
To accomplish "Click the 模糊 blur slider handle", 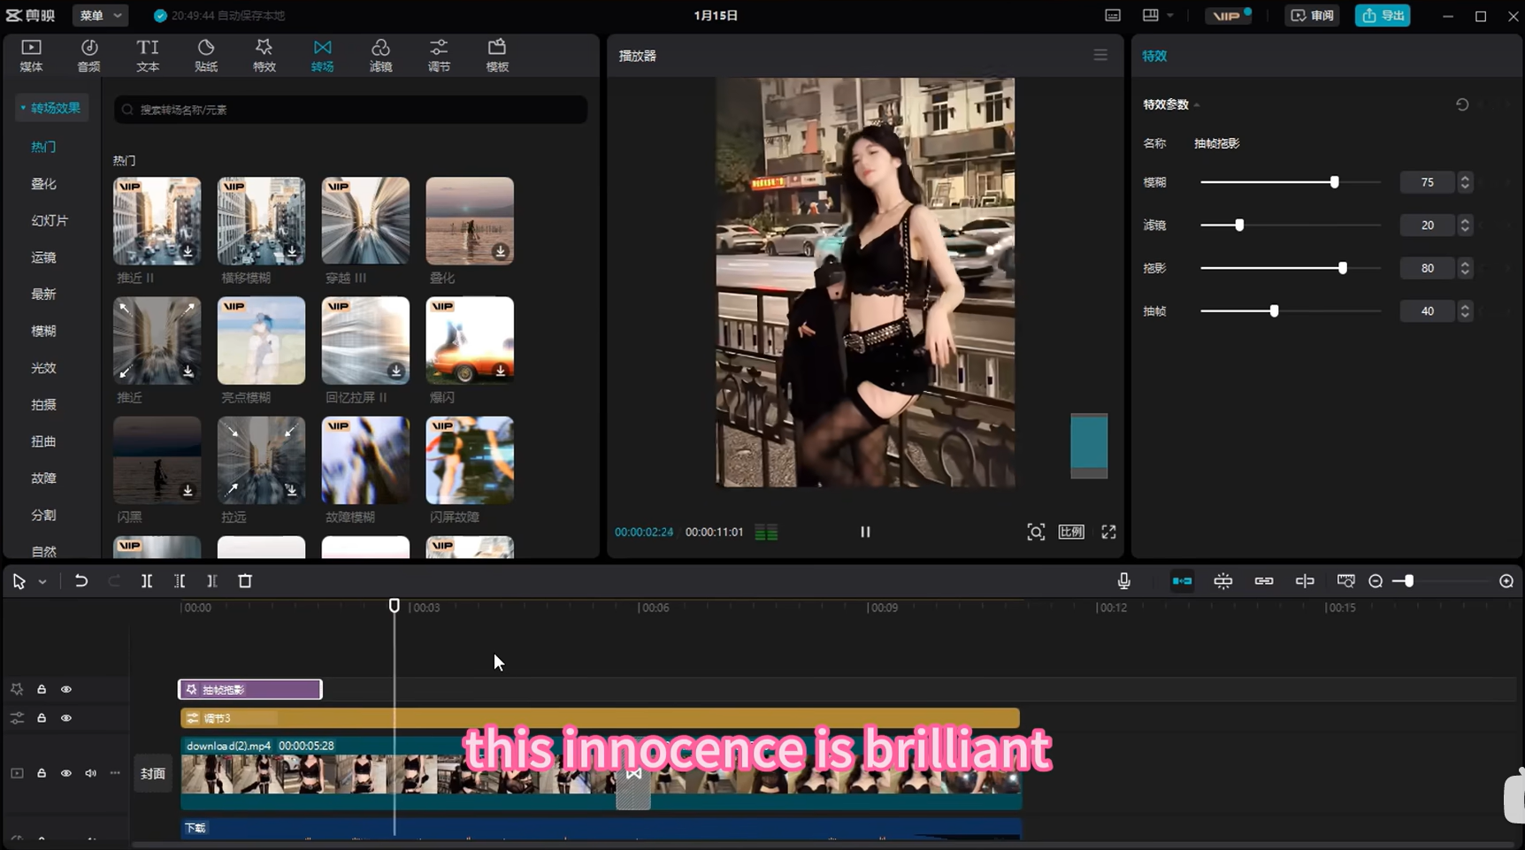I will pyautogui.click(x=1334, y=182).
